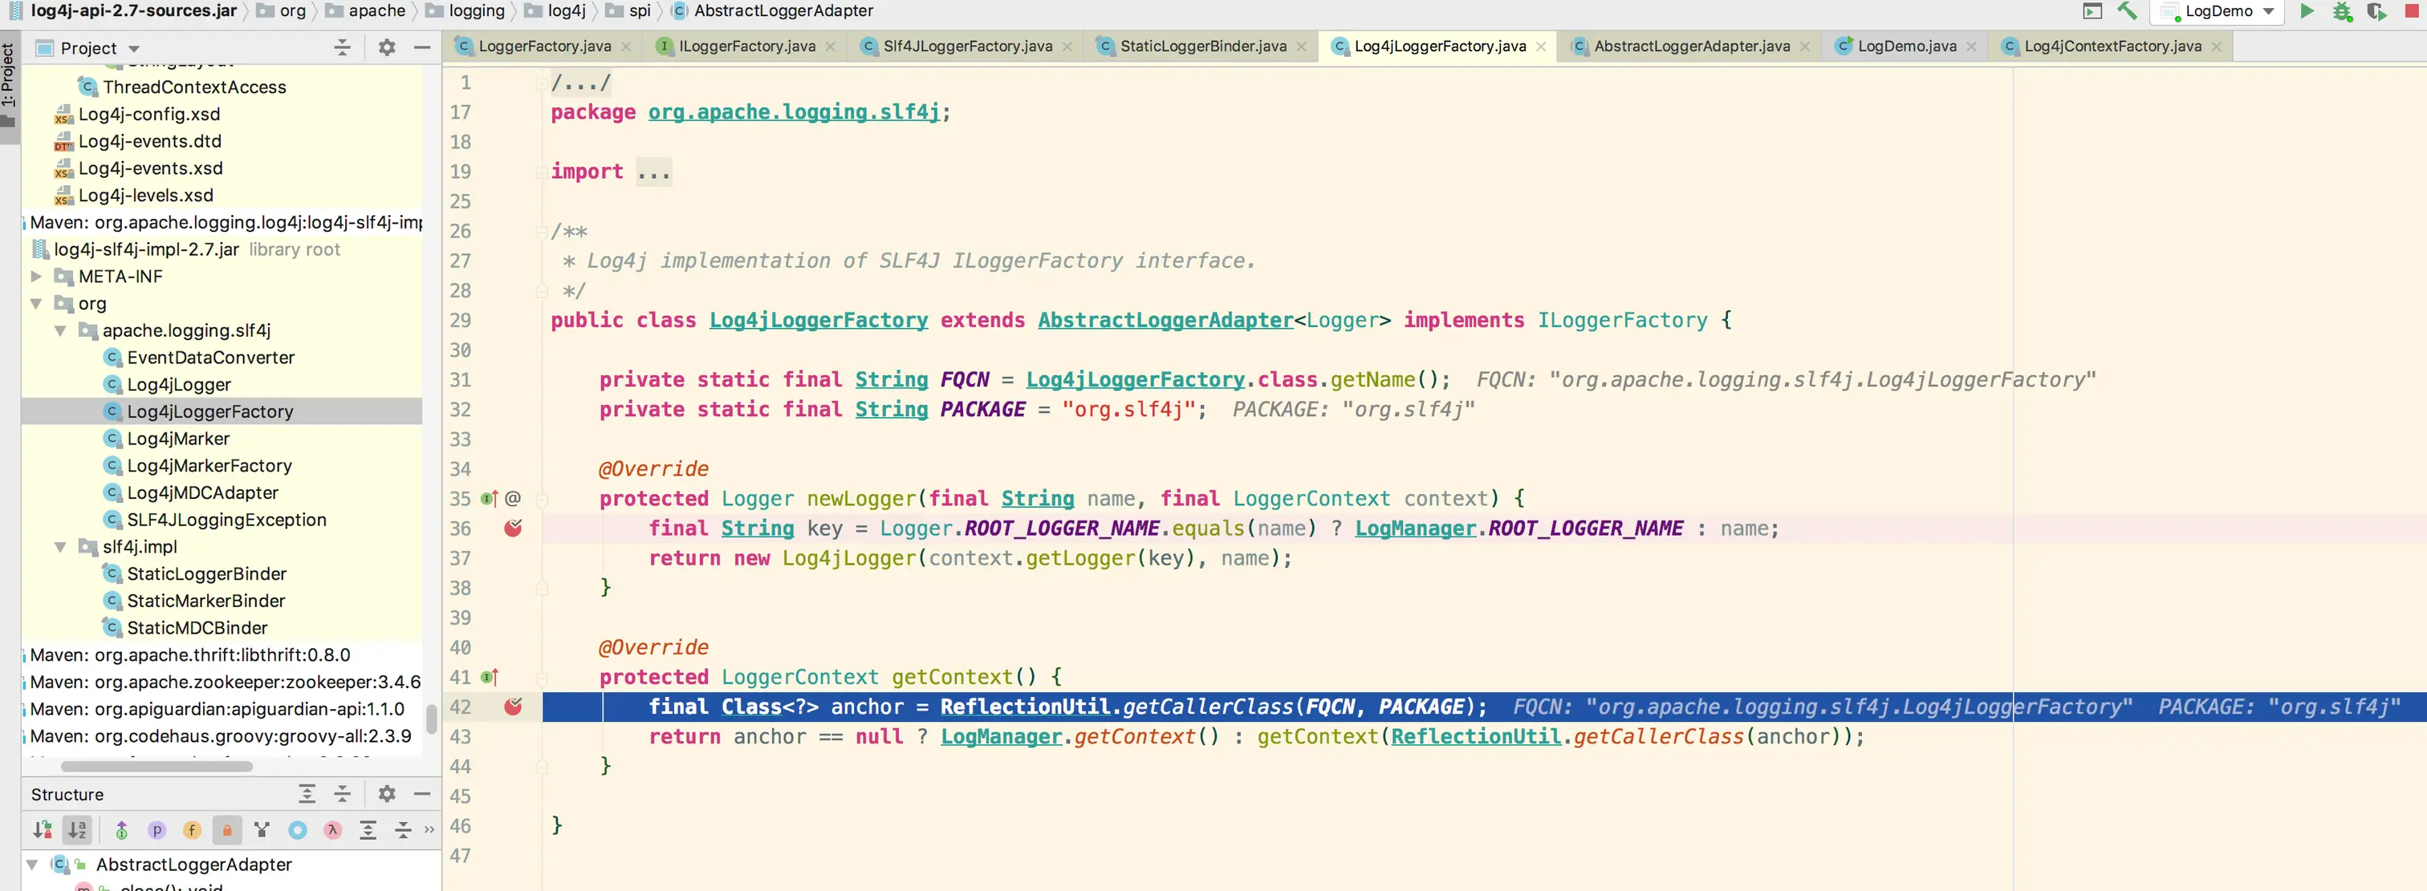Hide the Structure tool window

pyautogui.click(x=422, y=794)
